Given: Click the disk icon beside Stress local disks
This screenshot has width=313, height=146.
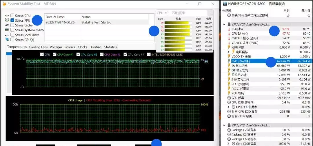Looking at the screenshot, I should [7, 35].
